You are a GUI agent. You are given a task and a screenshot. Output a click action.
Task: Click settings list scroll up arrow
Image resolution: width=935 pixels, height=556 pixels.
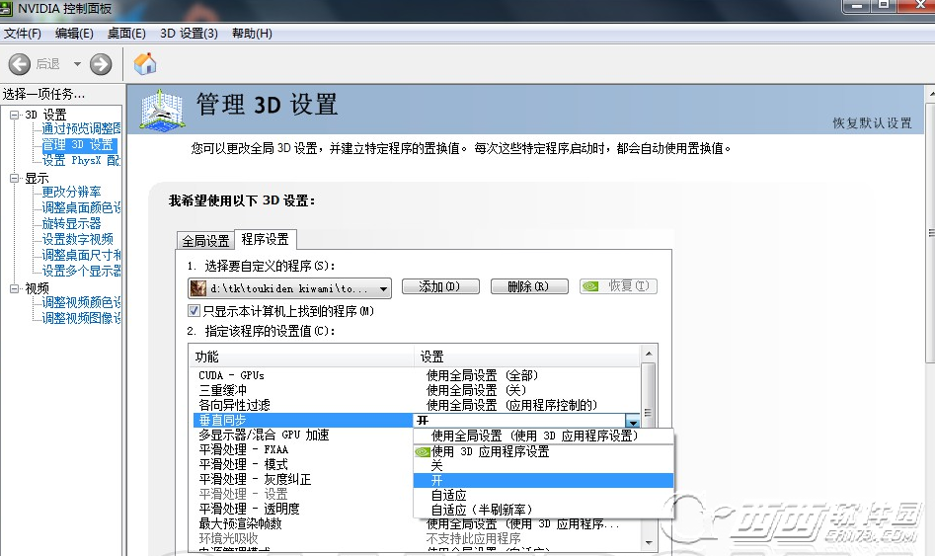[649, 354]
